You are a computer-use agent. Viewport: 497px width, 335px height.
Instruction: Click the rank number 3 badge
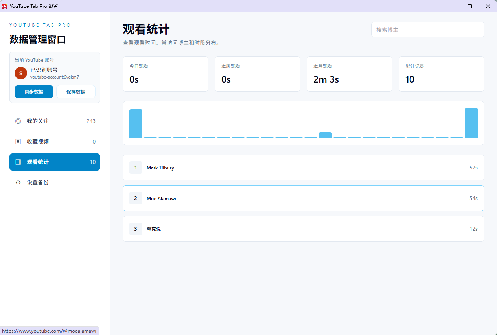coord(136,229)
